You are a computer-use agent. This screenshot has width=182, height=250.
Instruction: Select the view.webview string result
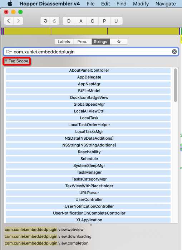pos(44,230)
